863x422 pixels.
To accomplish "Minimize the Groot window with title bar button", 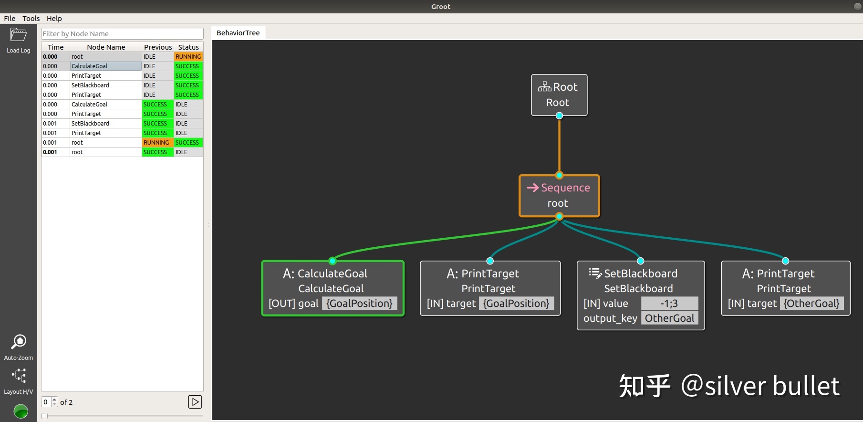I will coord(857,6).
